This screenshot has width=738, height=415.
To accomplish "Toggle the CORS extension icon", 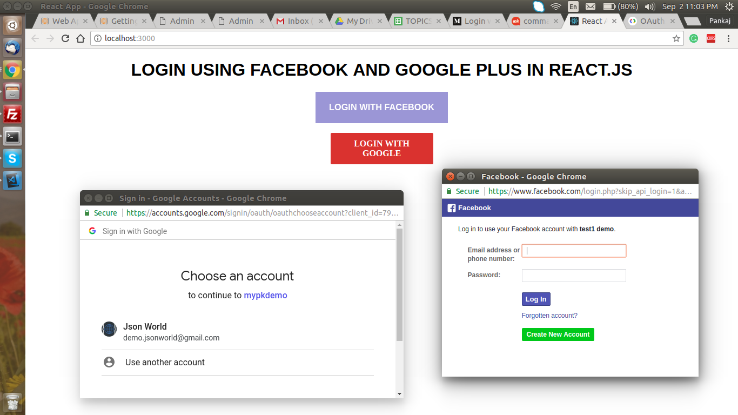I will (711, 38).
